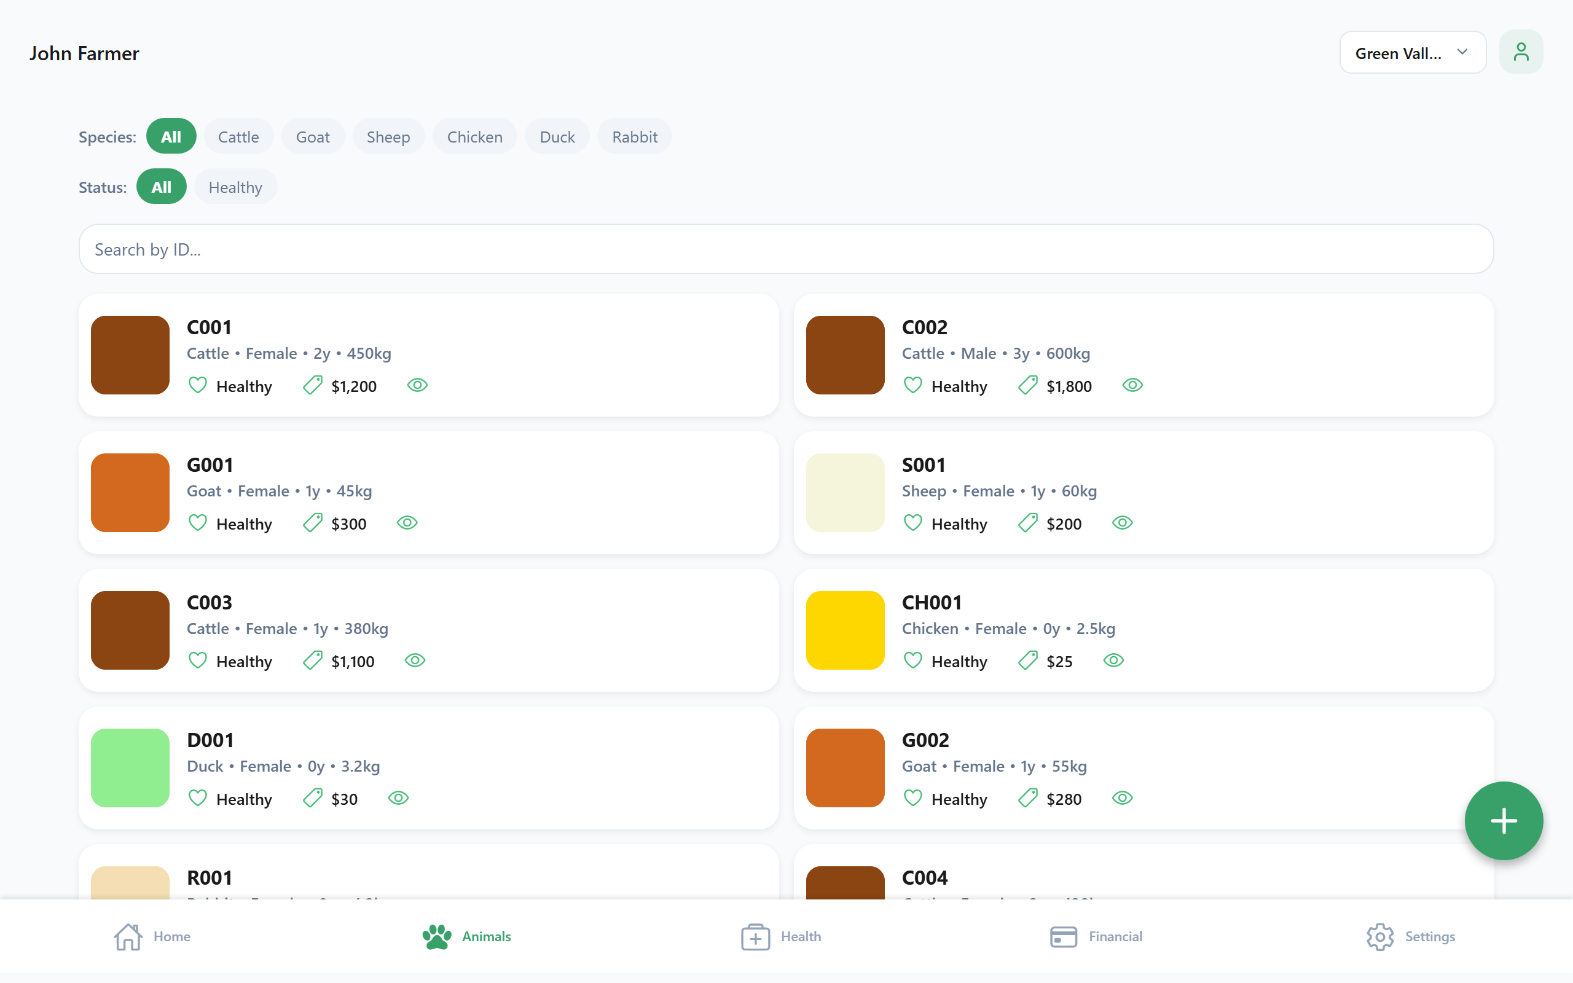Click the price tag icon on G002
The image size is (1573, 983).
[1027, 797]
